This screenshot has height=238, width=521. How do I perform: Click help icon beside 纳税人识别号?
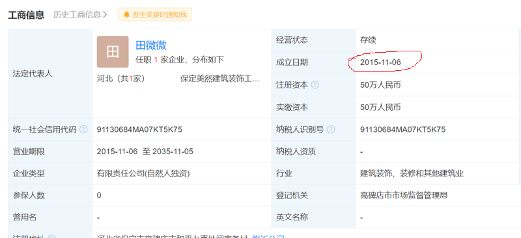click(331, 129)
